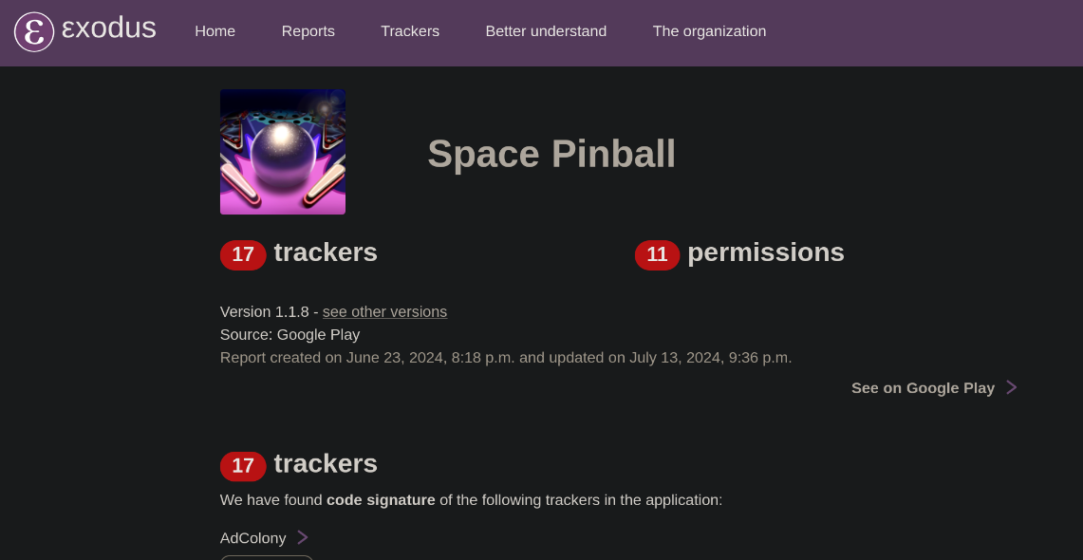Select the Better understand menu item
This screenshot has width=1083, height=560.
point(546,31)
